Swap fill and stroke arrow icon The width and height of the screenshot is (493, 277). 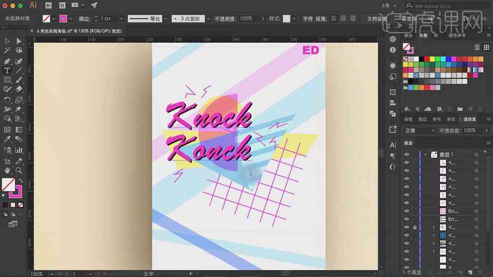tap(21, 181)
